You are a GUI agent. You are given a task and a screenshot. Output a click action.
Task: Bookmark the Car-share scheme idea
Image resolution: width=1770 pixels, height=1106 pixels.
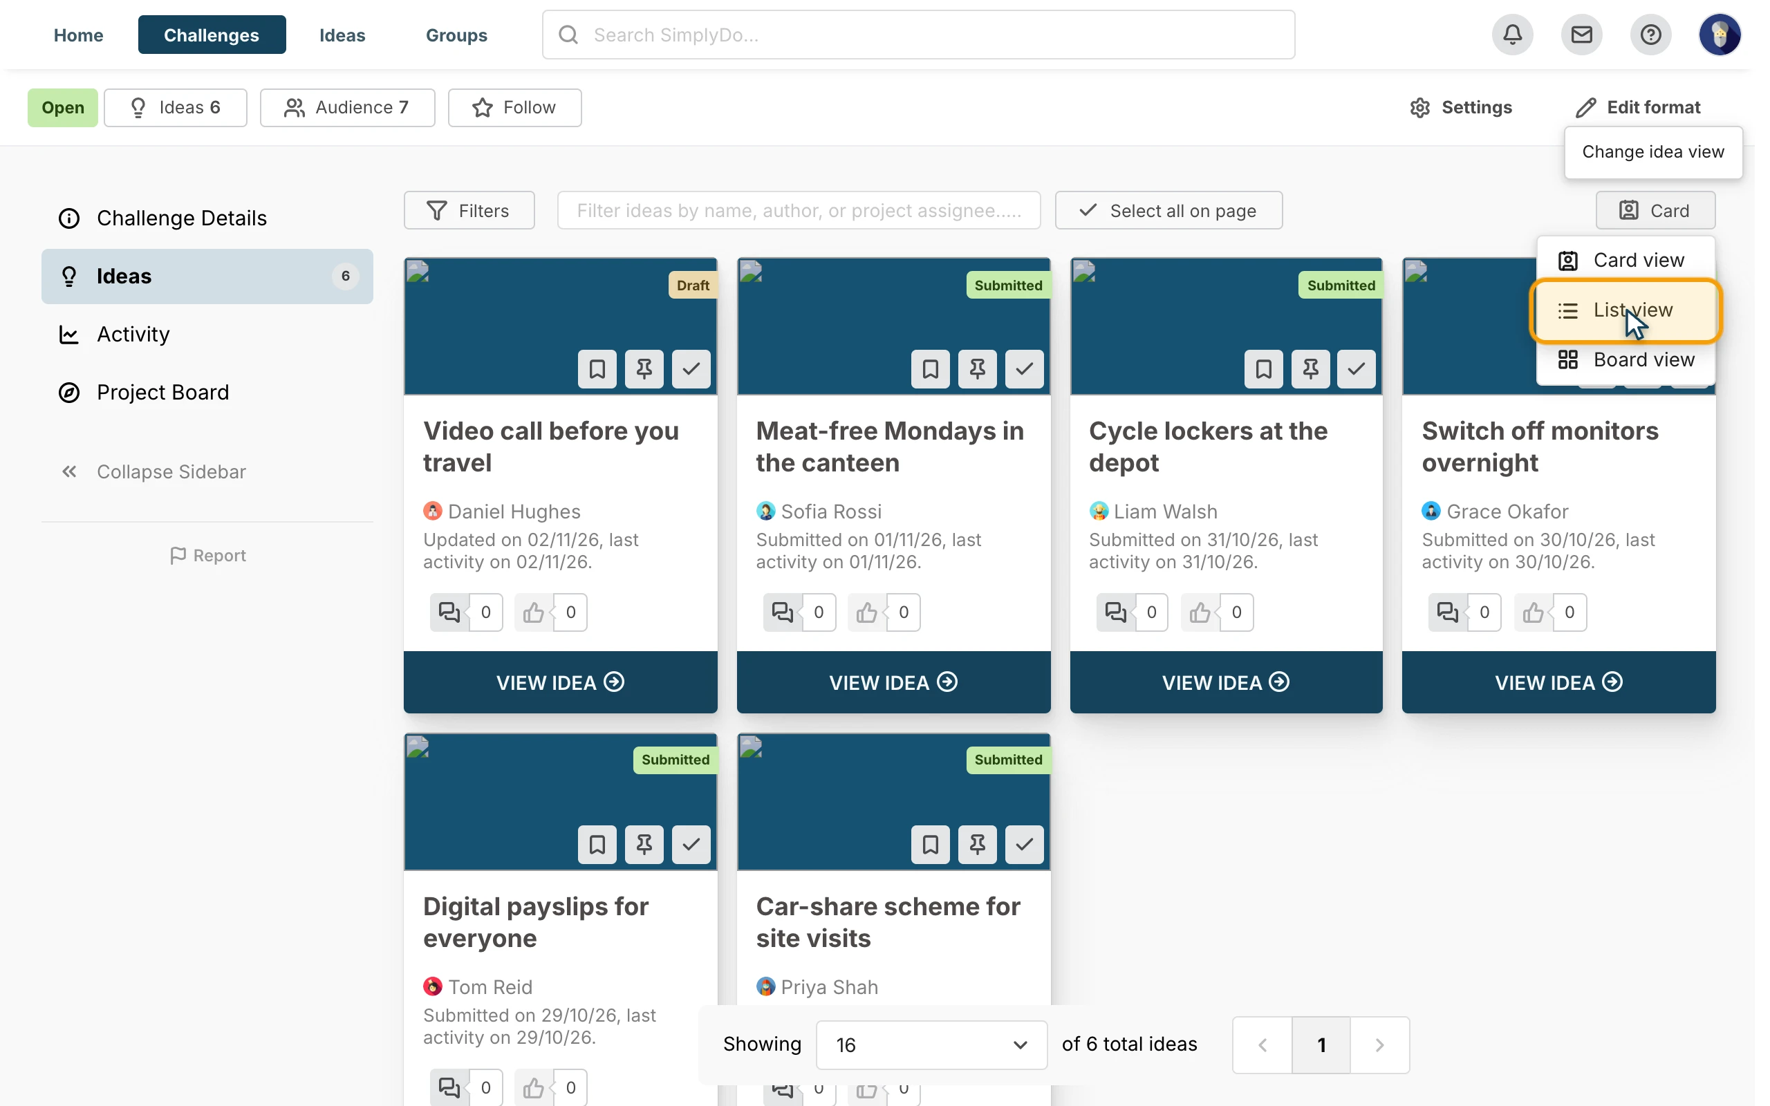(930, 844)
